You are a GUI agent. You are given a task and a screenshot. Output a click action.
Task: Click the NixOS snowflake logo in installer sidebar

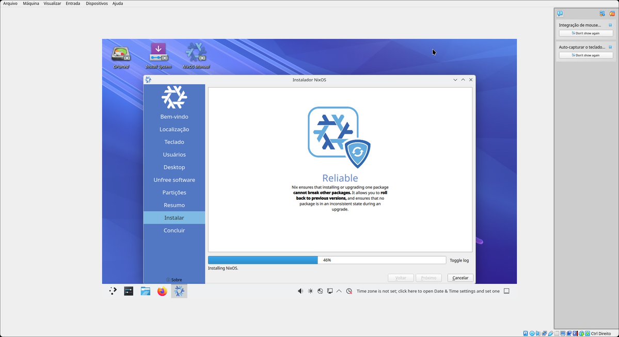[x=174, y=97]
